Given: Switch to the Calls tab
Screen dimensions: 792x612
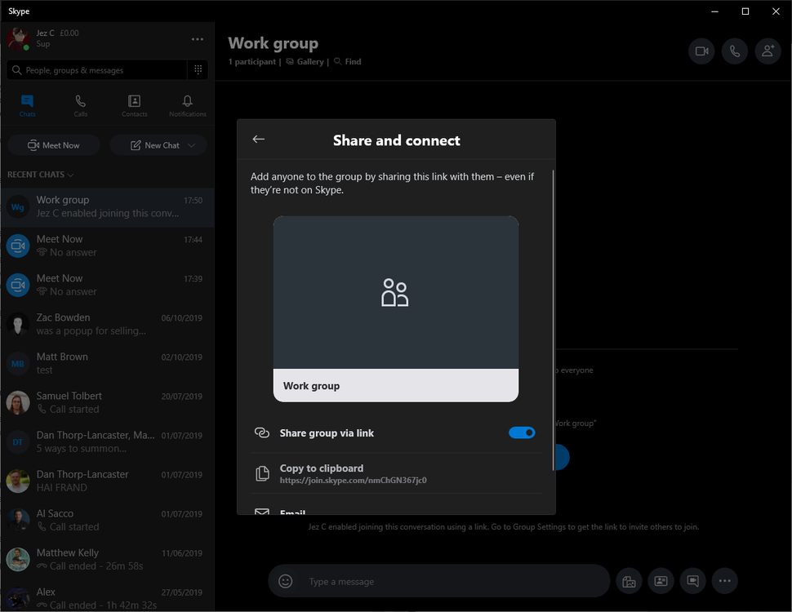Looking at the screenshot, I should pos(80,104).
